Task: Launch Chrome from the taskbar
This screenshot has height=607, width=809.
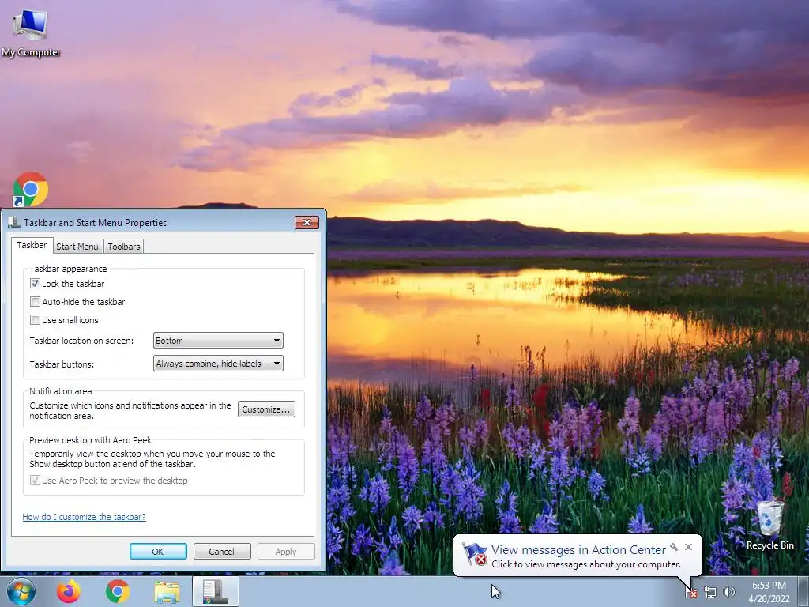Action: coord(118,591)
